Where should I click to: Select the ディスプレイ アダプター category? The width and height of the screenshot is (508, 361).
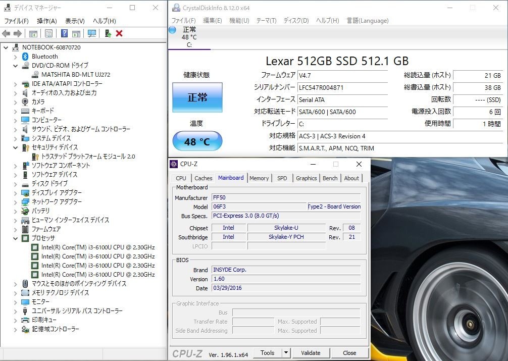(57, 192)
